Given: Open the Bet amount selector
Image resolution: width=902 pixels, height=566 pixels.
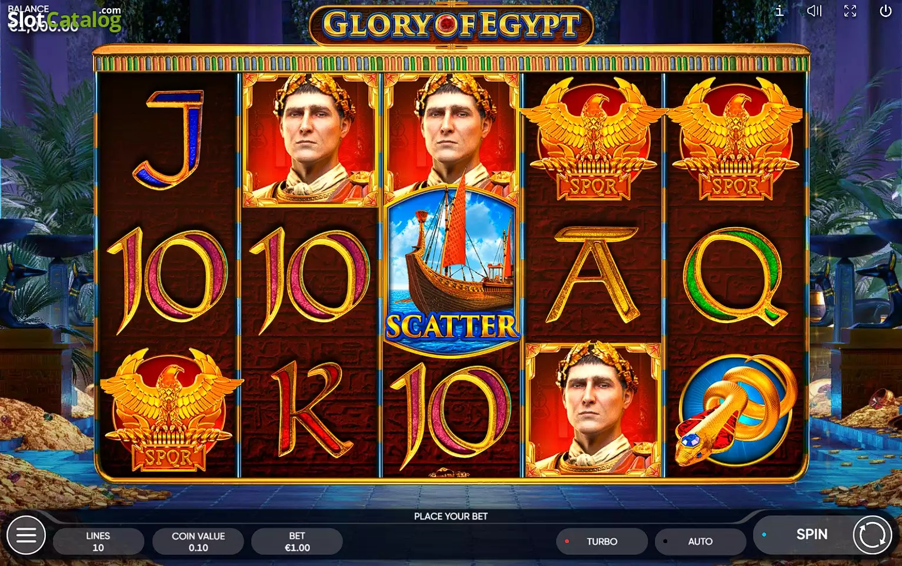Looking at the screenshot, I should [297, 541].
